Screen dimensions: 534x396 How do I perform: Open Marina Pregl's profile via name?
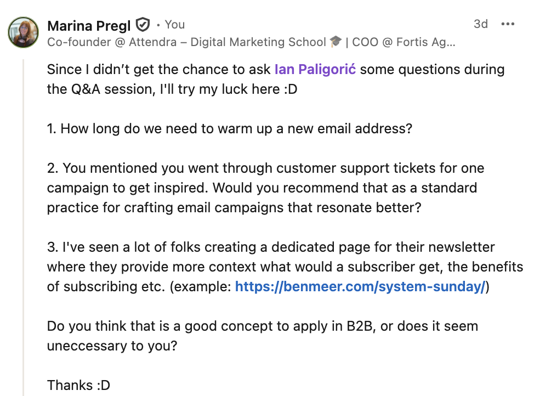click(x=89, y=25)
